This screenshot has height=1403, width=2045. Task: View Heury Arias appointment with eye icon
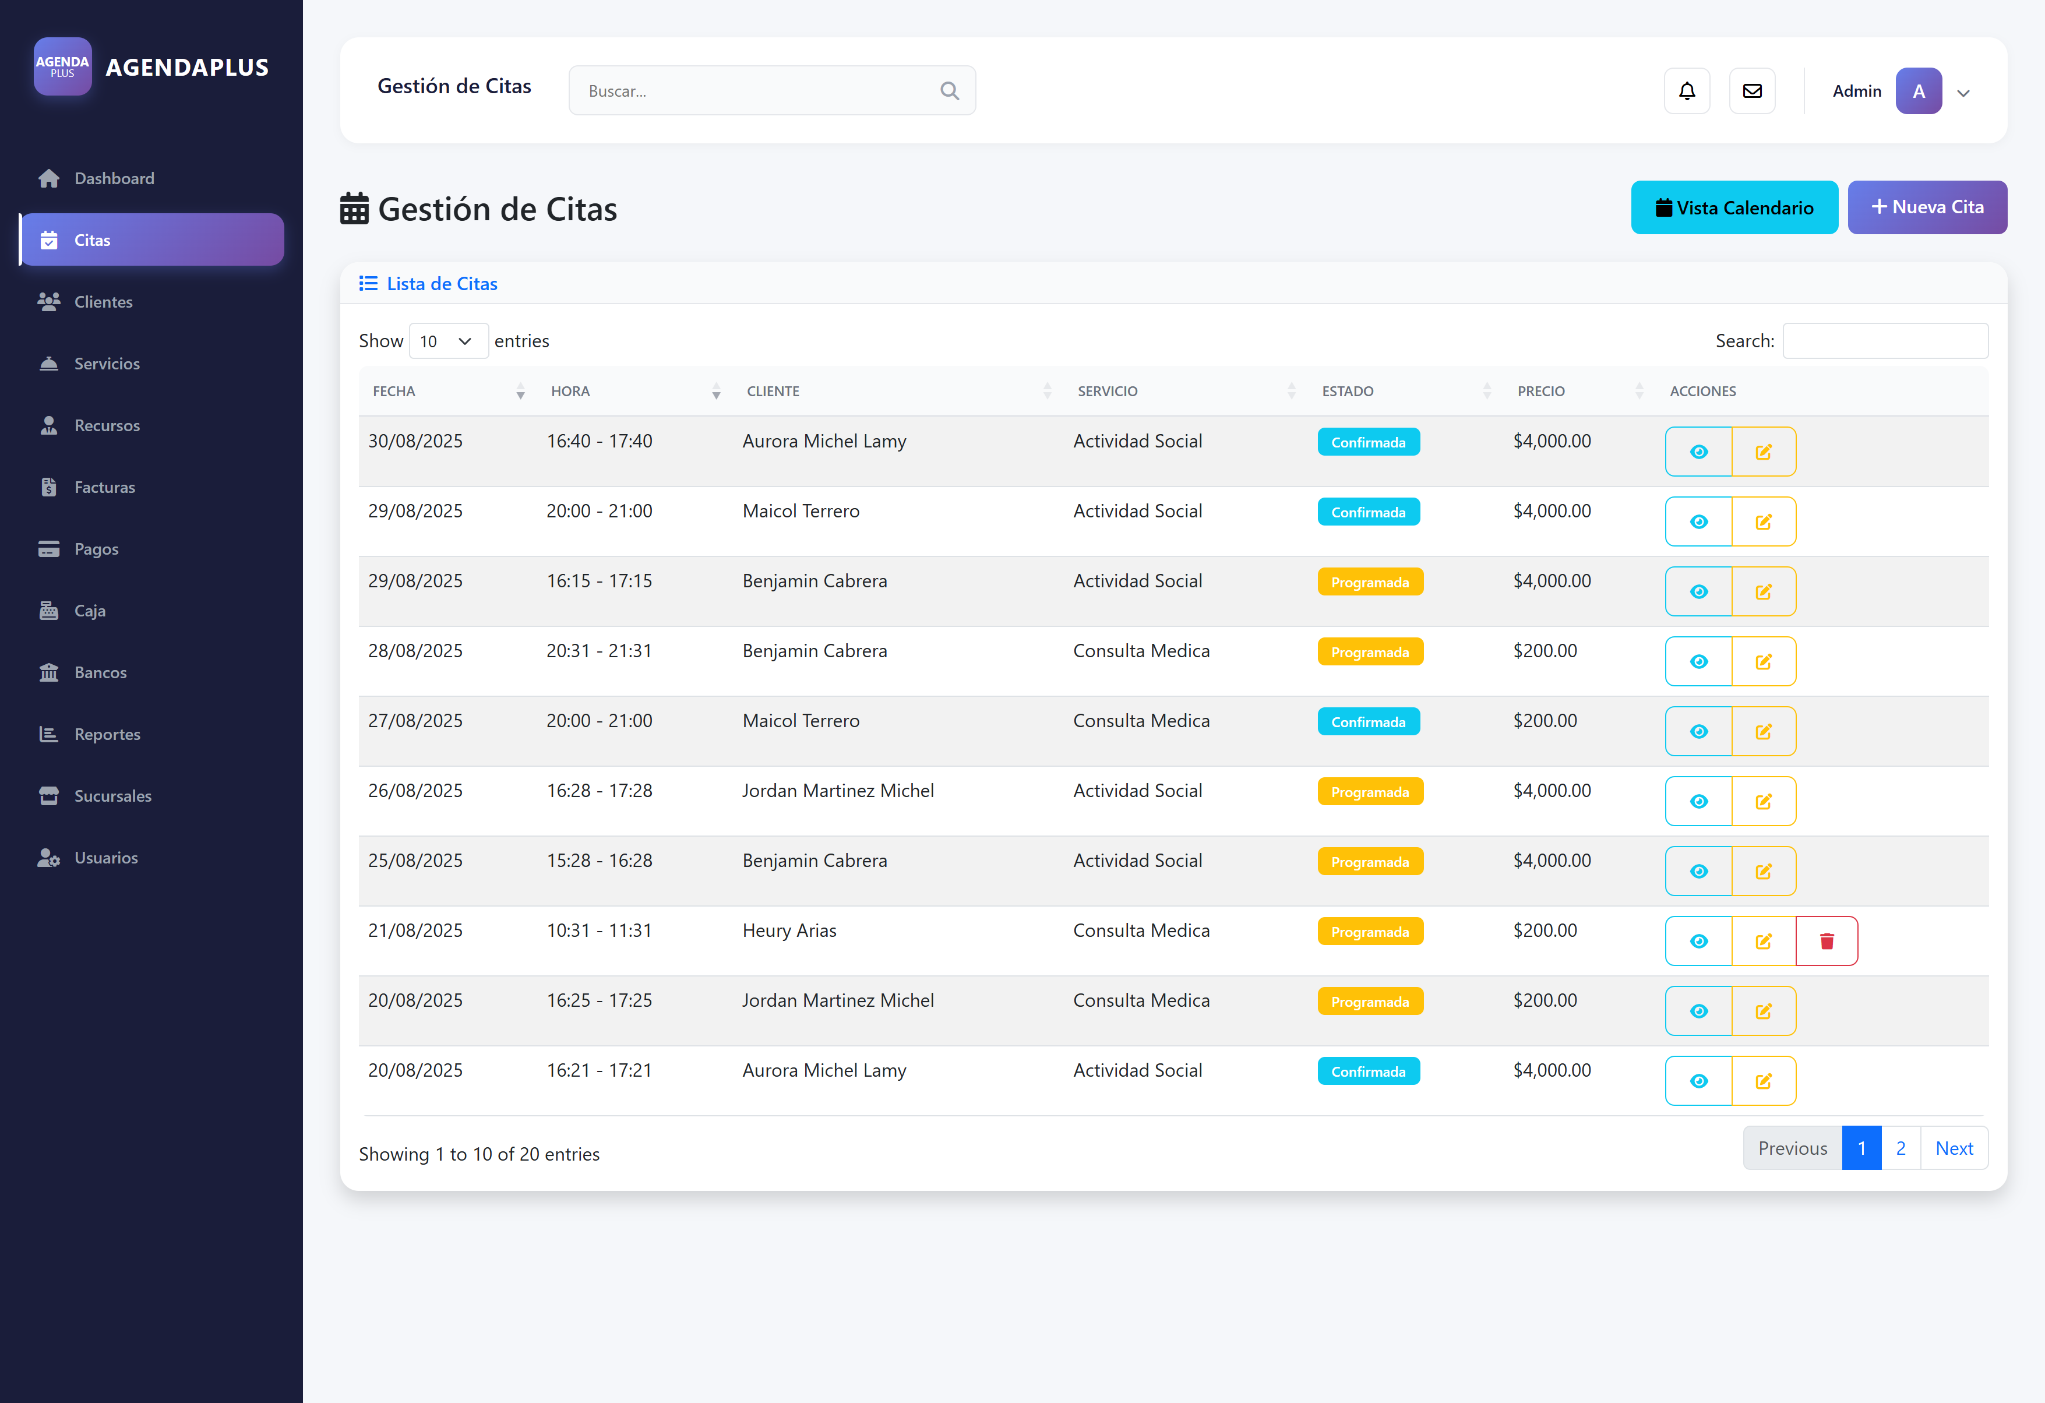1698,941
